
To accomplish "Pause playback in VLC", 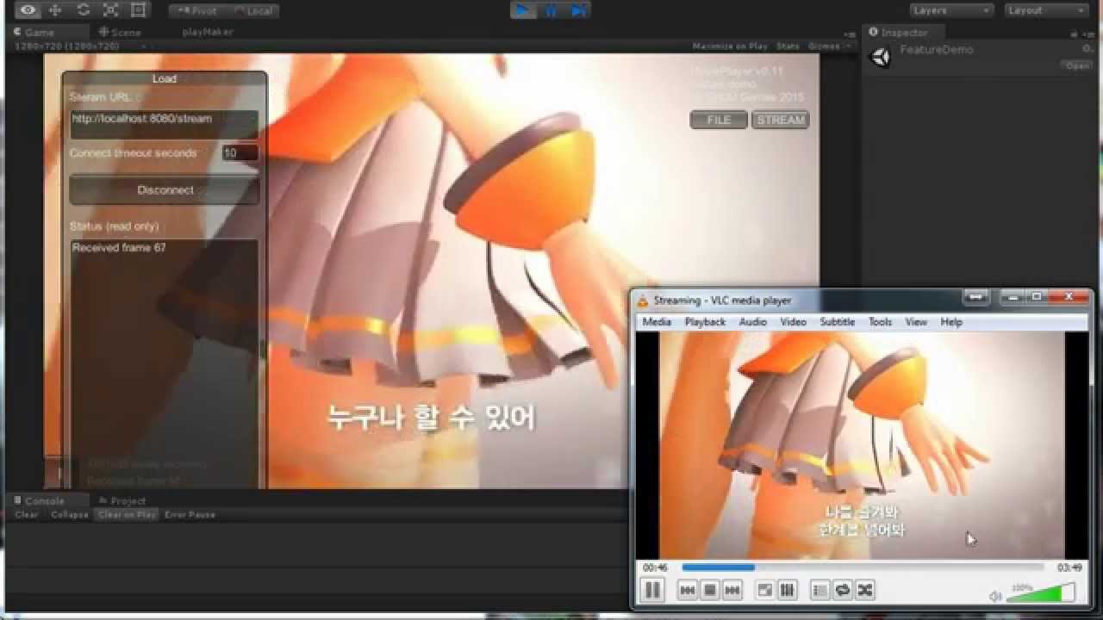I will click(x=652, y=590).
